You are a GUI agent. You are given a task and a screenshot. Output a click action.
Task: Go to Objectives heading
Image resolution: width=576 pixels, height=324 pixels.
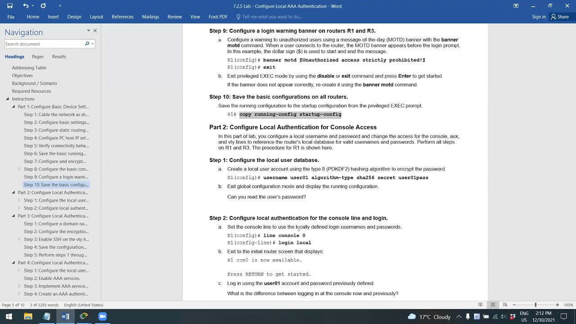pos(22,76)
